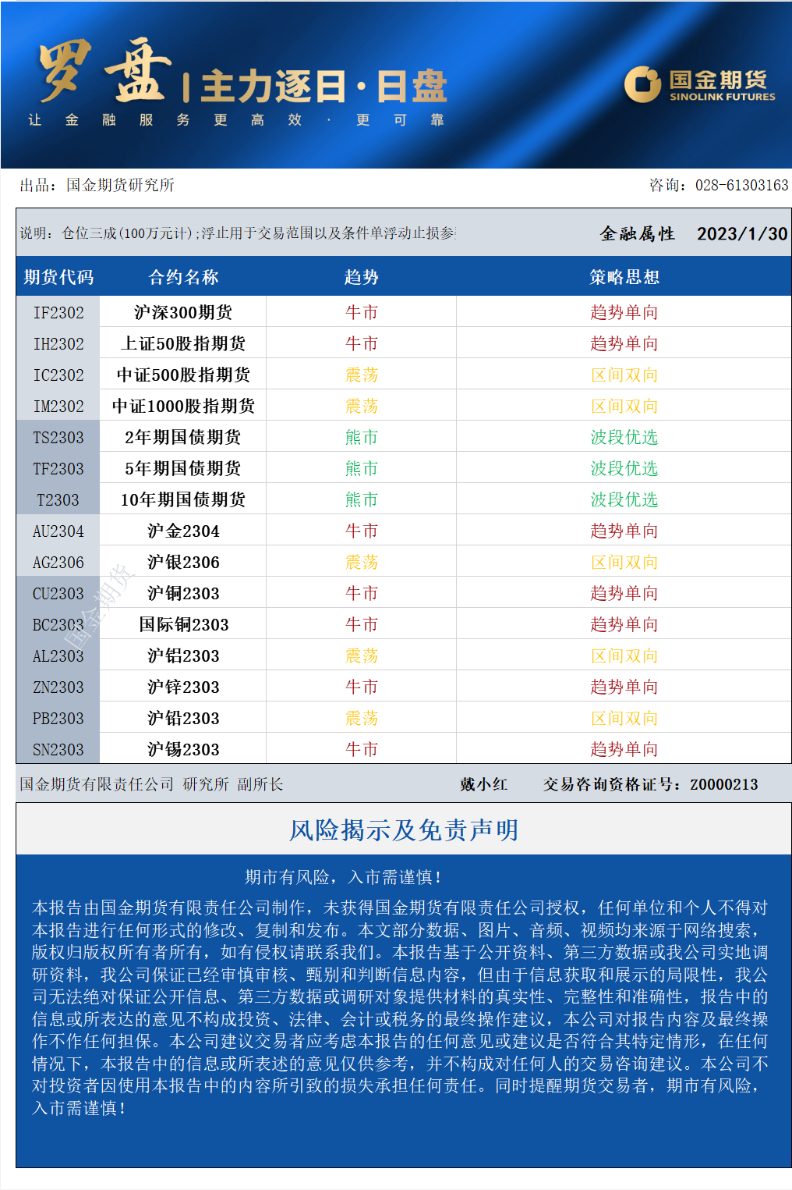This screenshot has width=792, height=1190.
Task: Select futures code AU2304
Action: pyautogui.click(x=58, y=531)
